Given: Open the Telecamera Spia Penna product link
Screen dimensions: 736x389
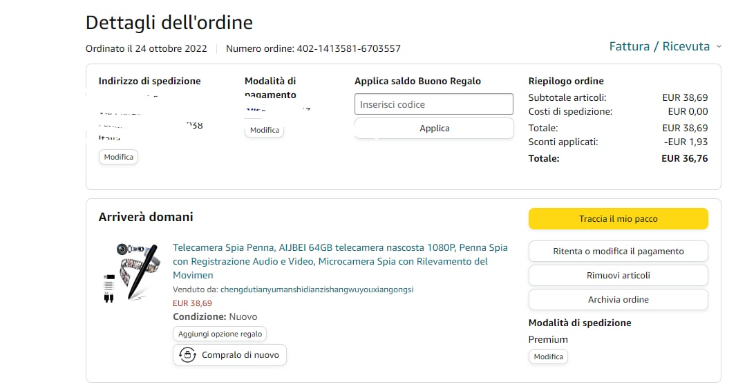Looking at the screenshot, I should tap(339, 261).
